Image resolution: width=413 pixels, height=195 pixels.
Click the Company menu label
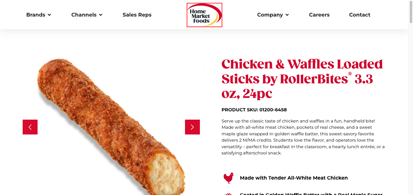click(270, 15)
